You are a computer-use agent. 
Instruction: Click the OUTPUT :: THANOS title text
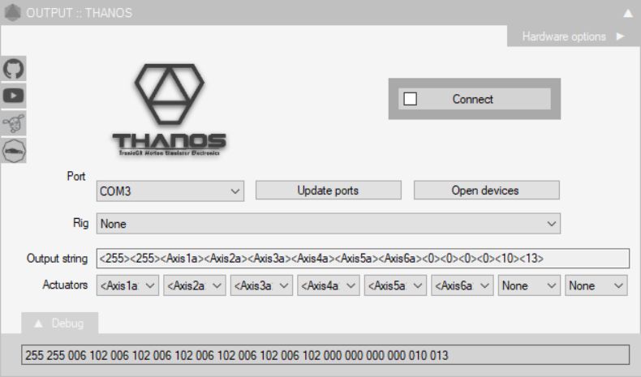80,13
